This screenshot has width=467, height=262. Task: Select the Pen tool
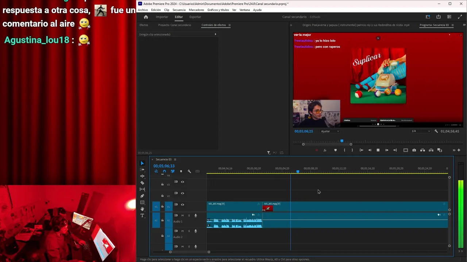click(142, 196)
